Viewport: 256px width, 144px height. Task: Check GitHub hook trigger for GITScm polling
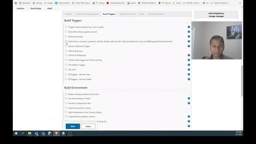coord(66,60)
